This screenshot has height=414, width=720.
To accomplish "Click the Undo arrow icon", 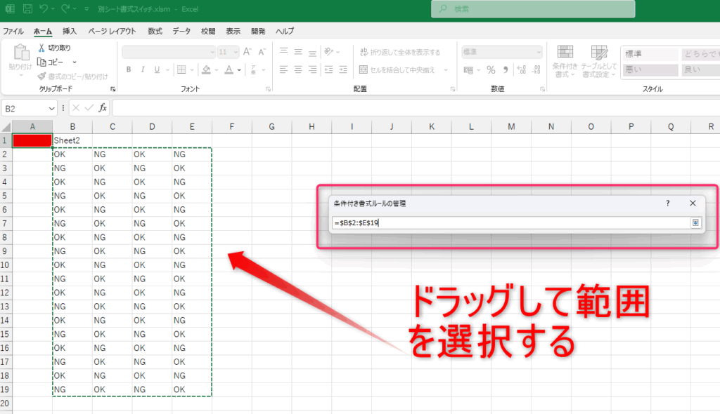I will tap(44, 9).
